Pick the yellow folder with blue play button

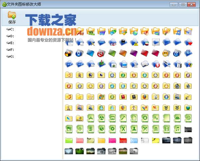click(x=166, y=97)
